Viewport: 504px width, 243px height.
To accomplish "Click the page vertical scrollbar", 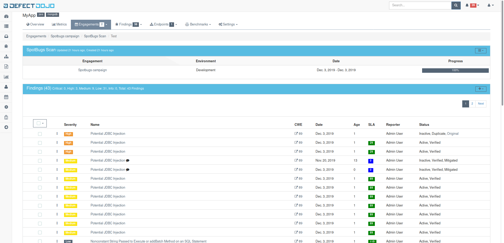I will pyautogui.click(x=502, y=53).
